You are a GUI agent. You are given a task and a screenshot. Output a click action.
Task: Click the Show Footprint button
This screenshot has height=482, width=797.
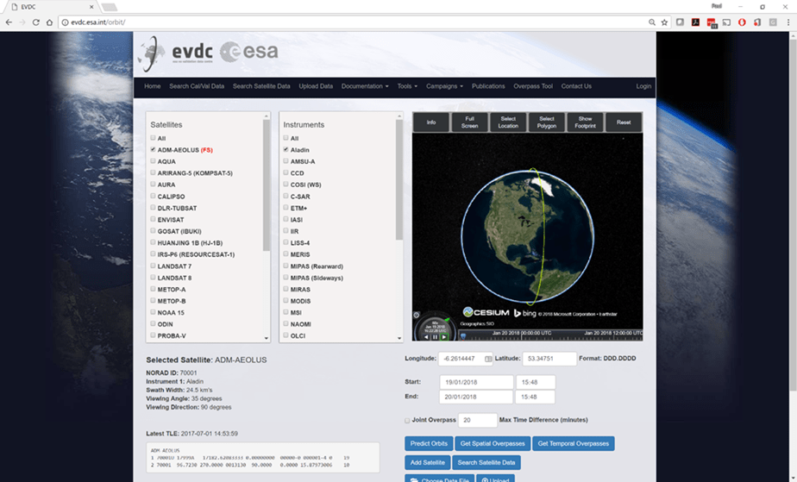(x=585, y=122)
